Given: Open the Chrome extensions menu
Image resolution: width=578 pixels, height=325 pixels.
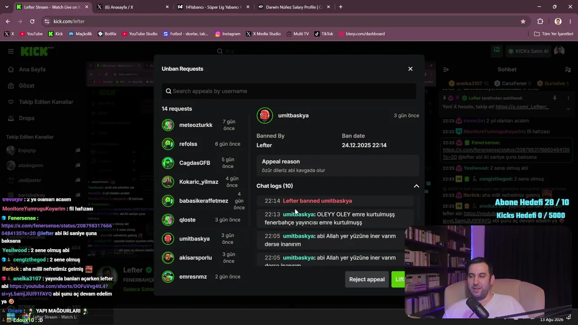Looking at the screenshot, I should pos(540,21).
